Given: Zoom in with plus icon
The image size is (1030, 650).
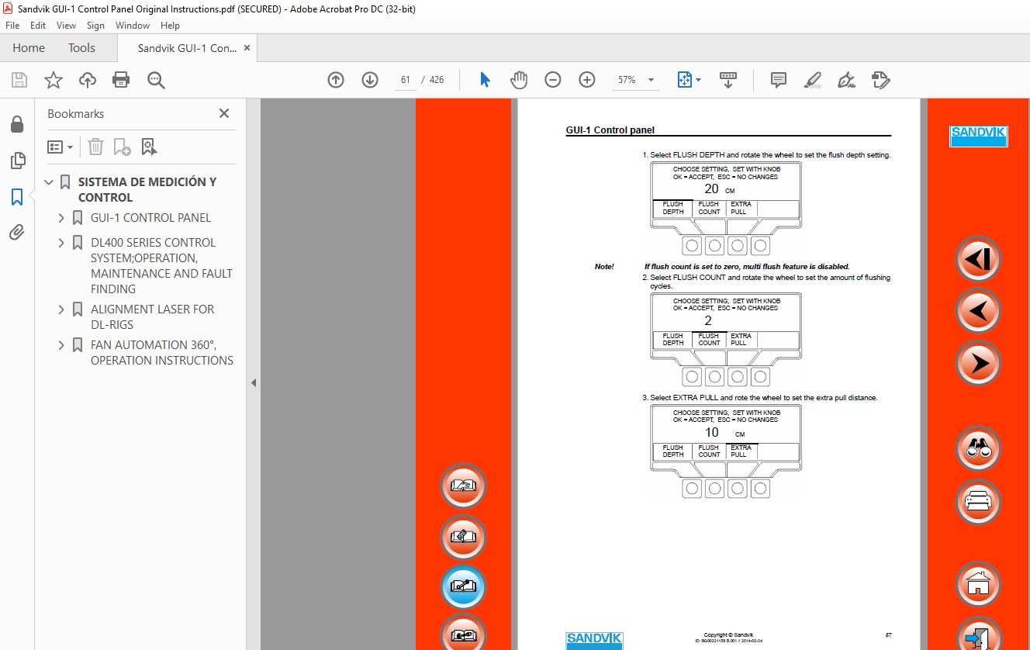Looking at the screenshot, I should click(587, 80).
